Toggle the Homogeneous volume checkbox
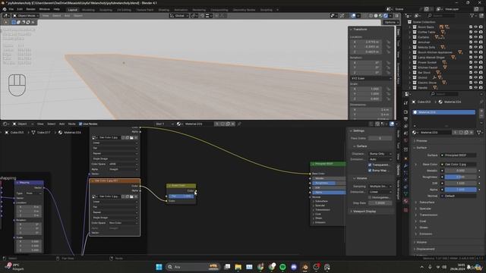The height and width of the screenshot is (273, 486). [370, 197]
